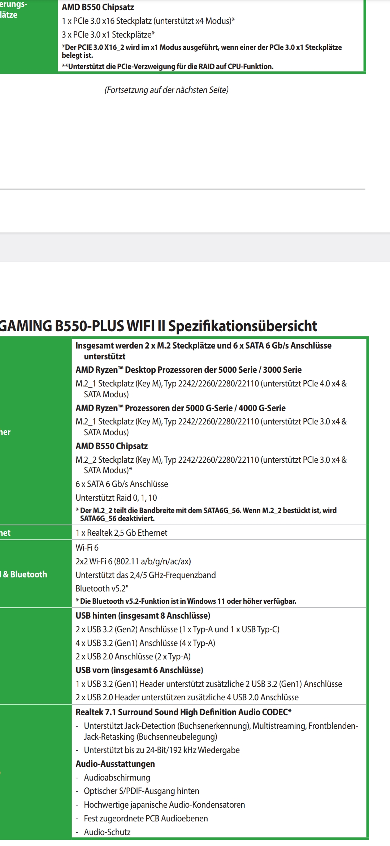This screenshot has height=846, width=390.
Task: Click "2 x USB 3.2 (Gen2) Anschlüsse" line
Action: (177, 629)
